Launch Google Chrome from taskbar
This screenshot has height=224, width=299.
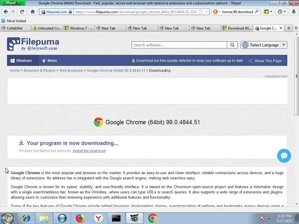point(152,218)
